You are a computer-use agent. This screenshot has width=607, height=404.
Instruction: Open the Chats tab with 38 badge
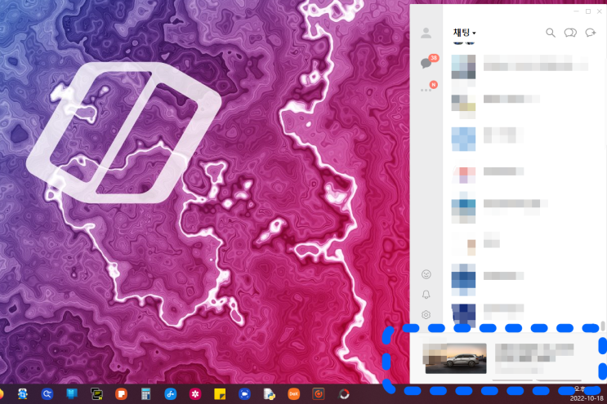[429, 61]
